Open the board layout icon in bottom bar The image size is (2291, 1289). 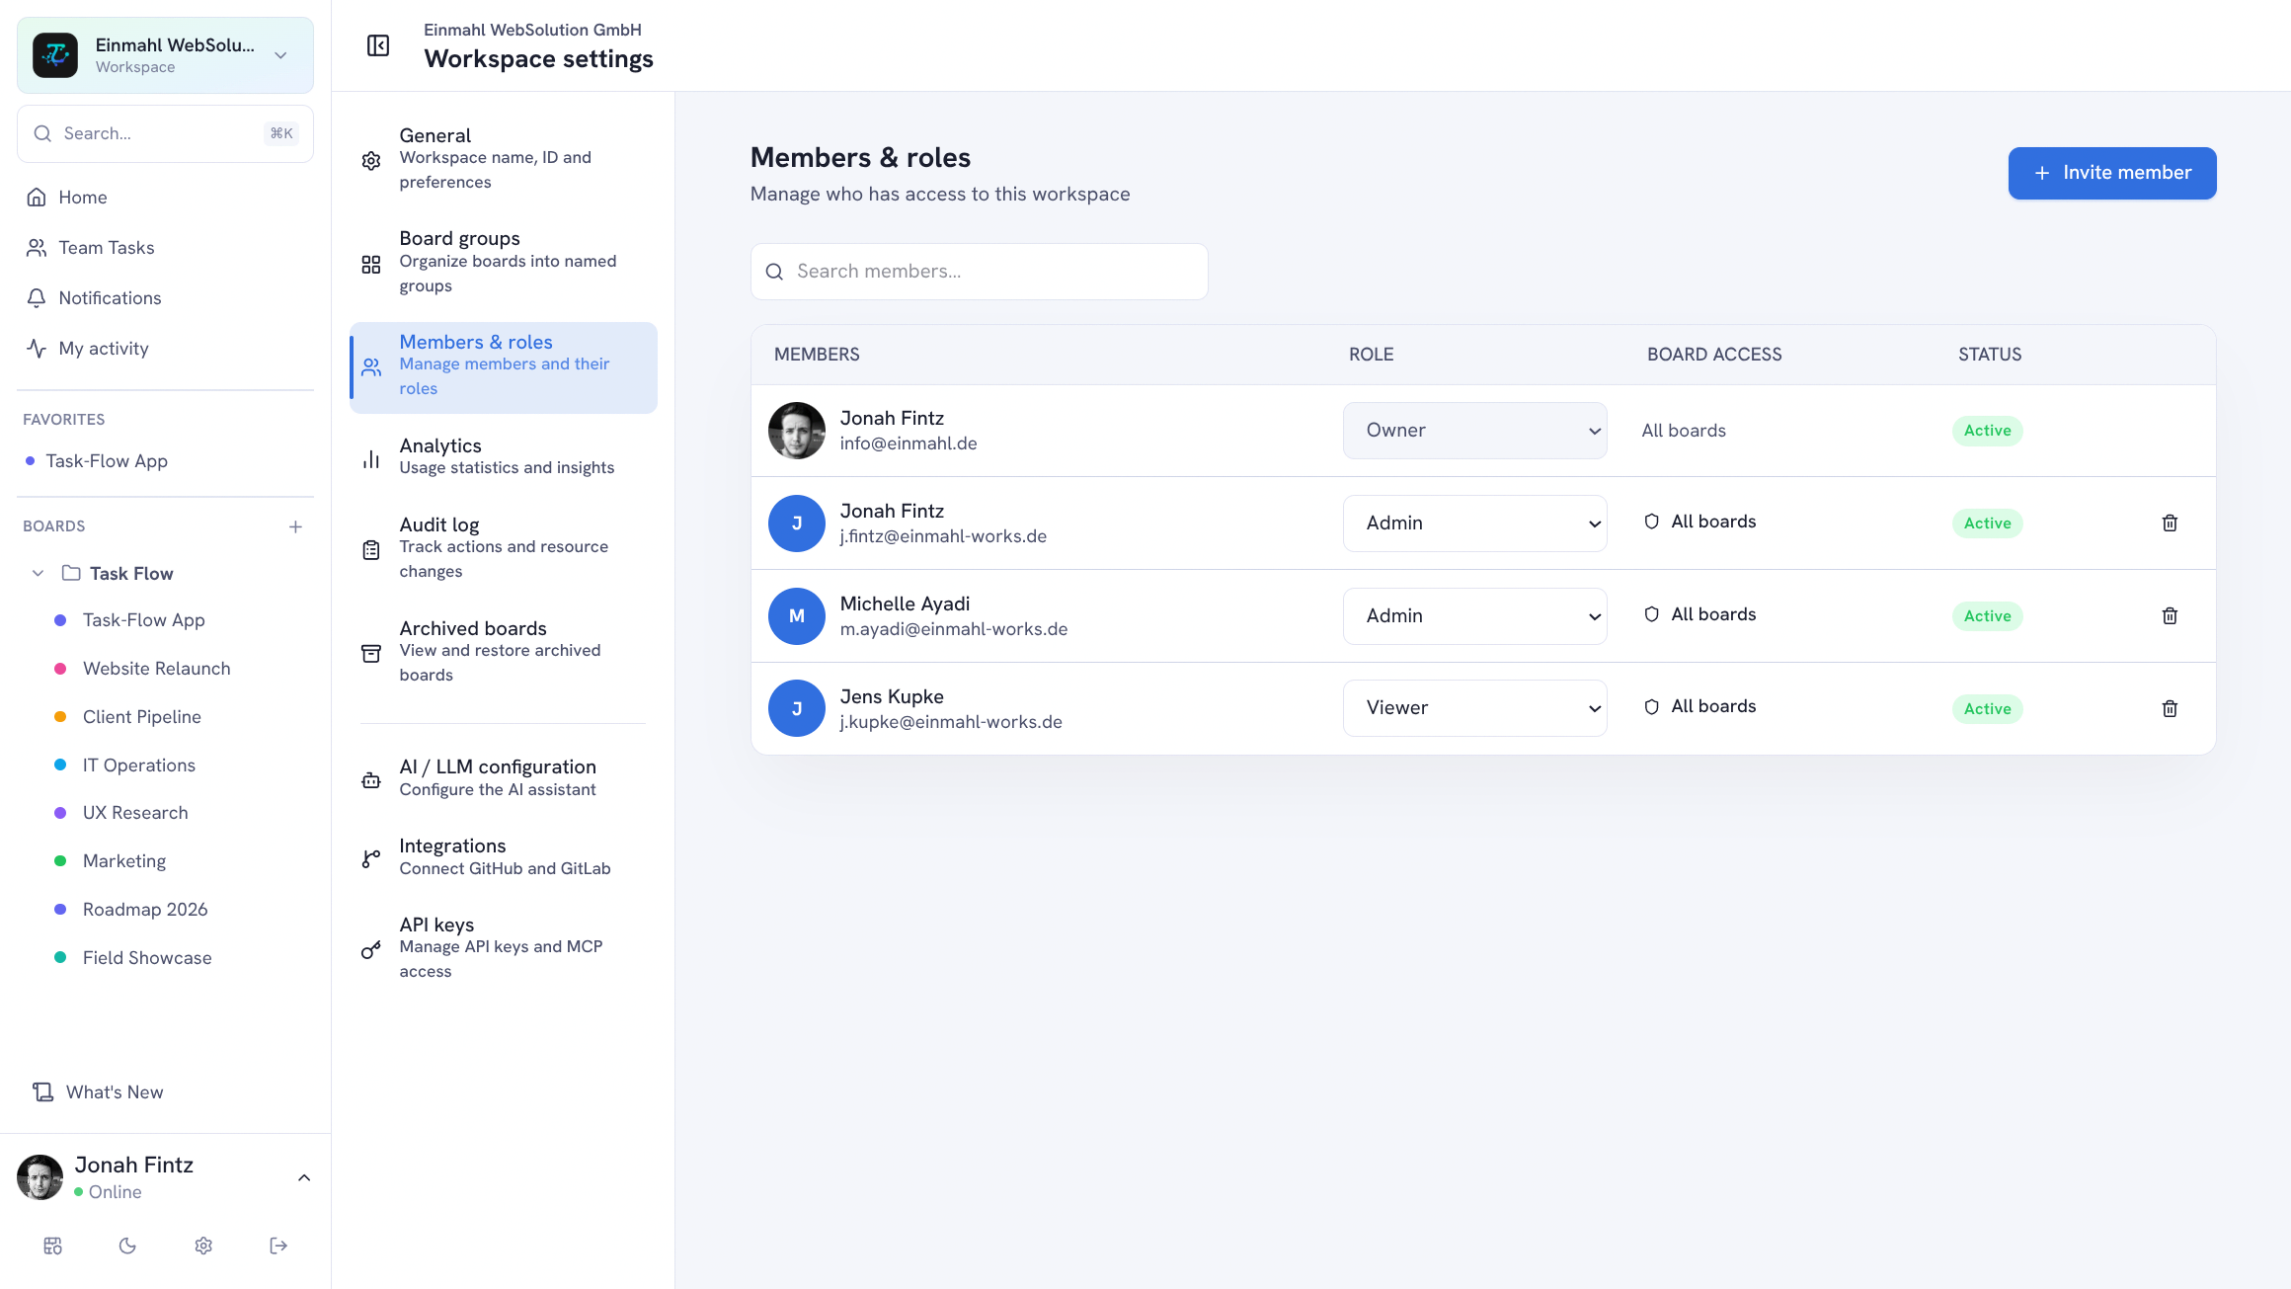point(53,1246)
